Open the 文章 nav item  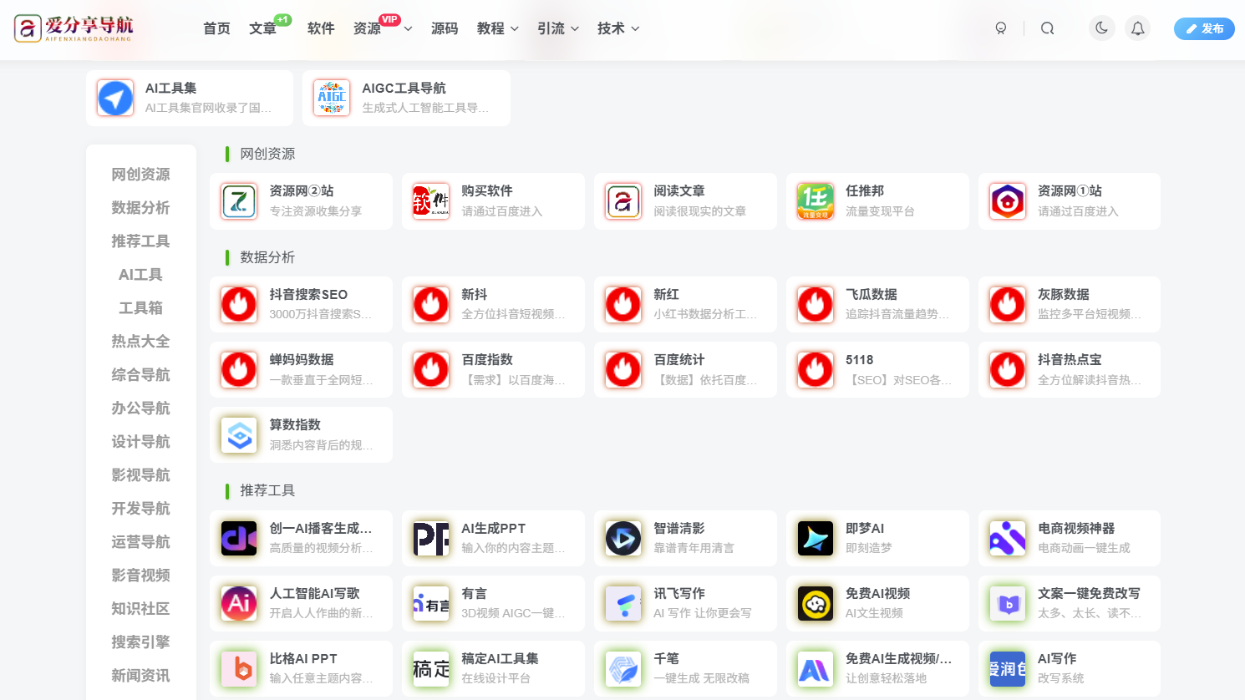point(262,28)
